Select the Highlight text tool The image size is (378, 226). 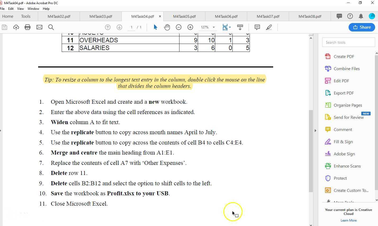pos(269,27)
